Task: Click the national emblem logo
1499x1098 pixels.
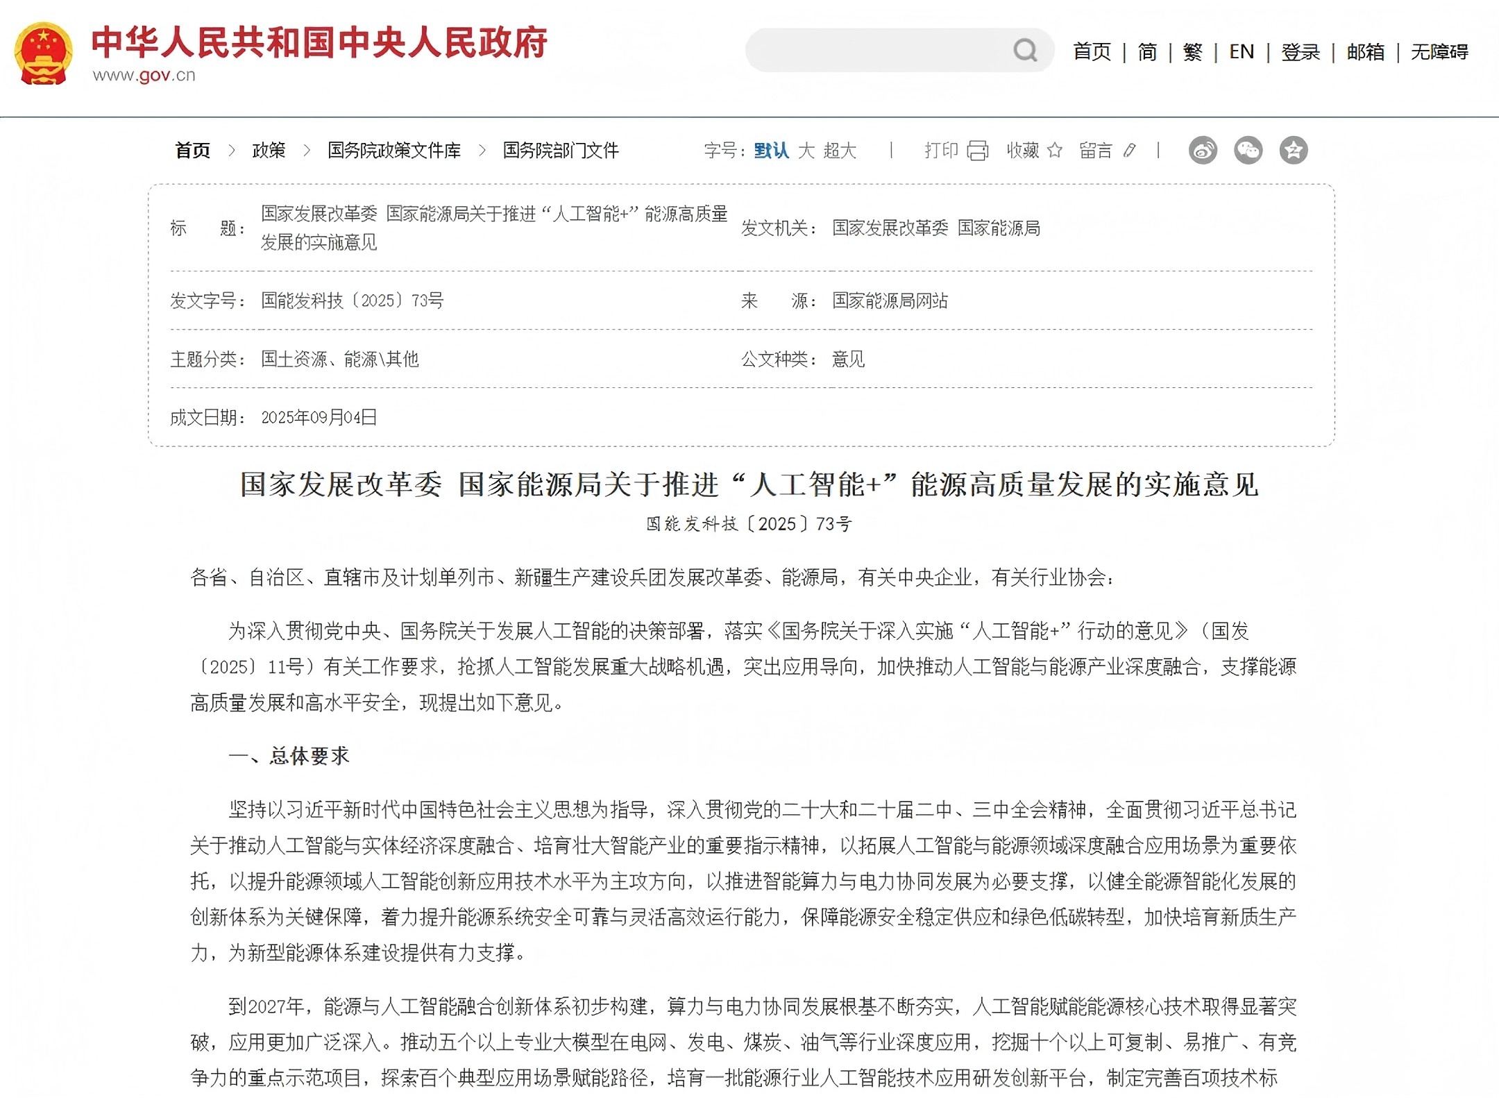Action: tap(44, 53)
